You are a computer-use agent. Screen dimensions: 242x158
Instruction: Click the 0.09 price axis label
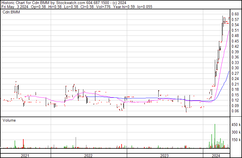tap(235, 106)
